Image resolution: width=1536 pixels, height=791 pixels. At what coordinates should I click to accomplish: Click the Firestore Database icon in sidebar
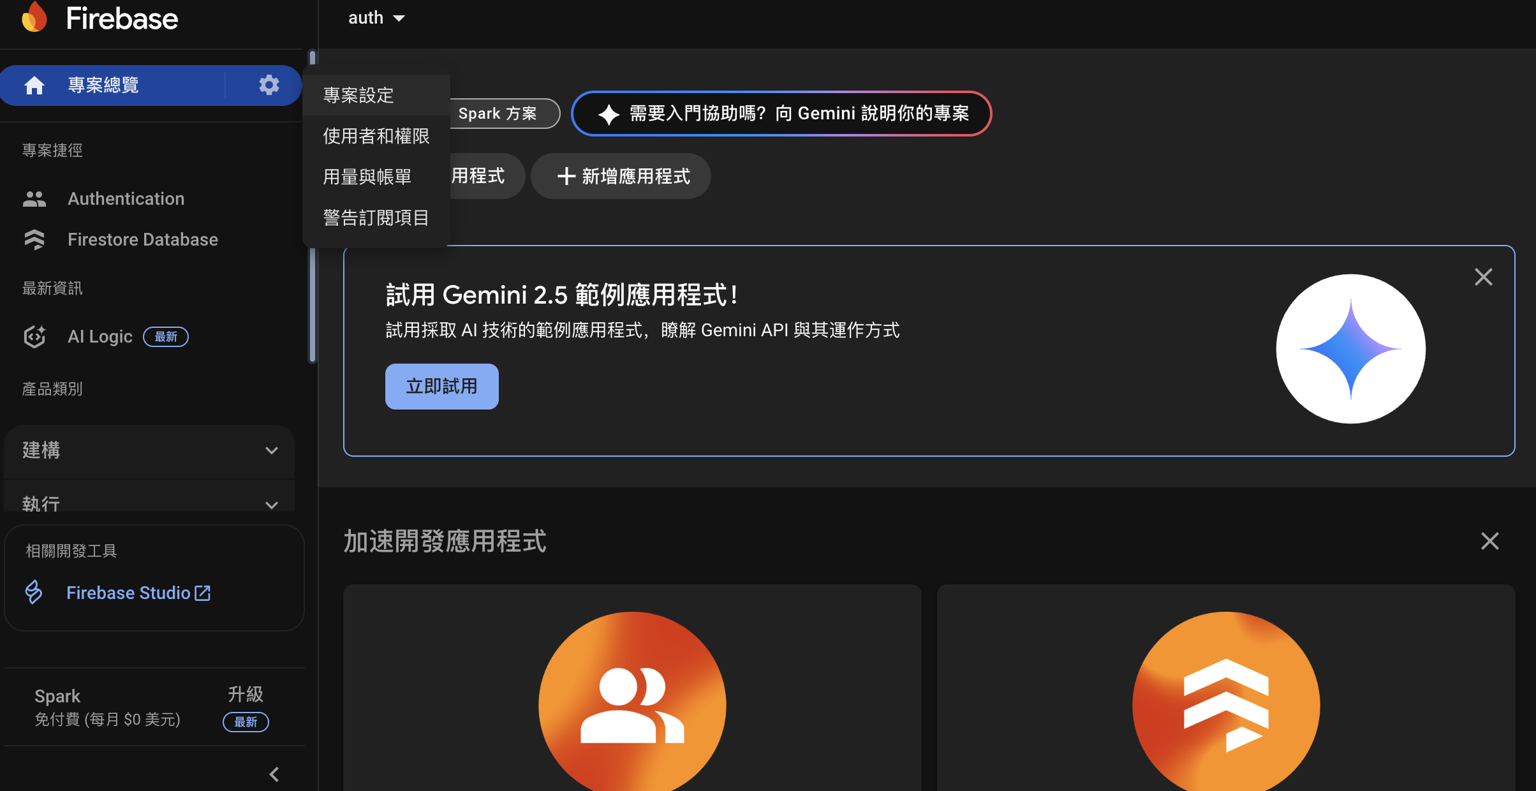click(x=34, y=239)
